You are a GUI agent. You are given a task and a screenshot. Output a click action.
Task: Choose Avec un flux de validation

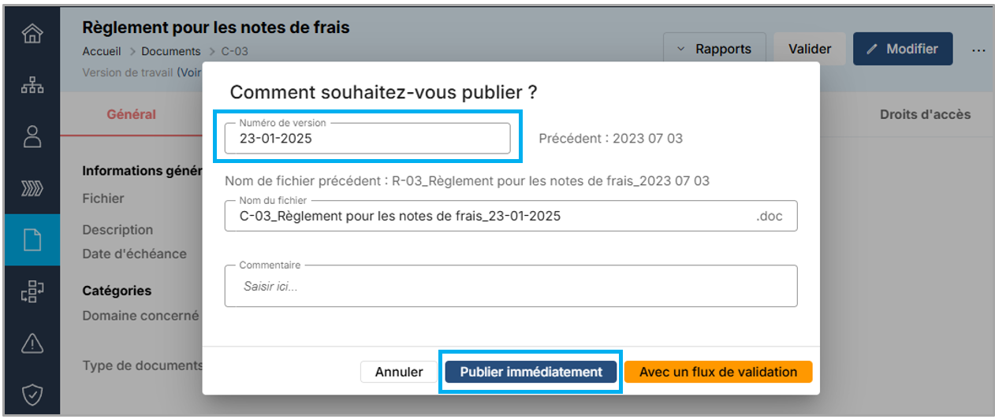pos(717,372)
